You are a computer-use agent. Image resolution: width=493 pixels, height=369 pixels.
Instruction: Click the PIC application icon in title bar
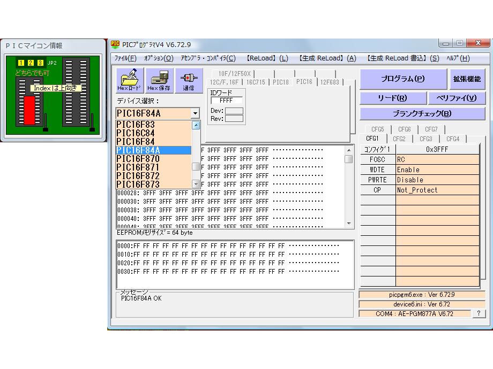coord(115,44)
